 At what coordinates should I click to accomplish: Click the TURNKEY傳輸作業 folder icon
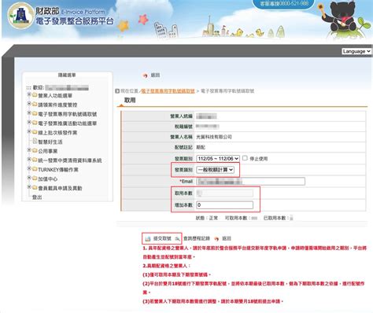pyautogui.click(x=35, y=169)
